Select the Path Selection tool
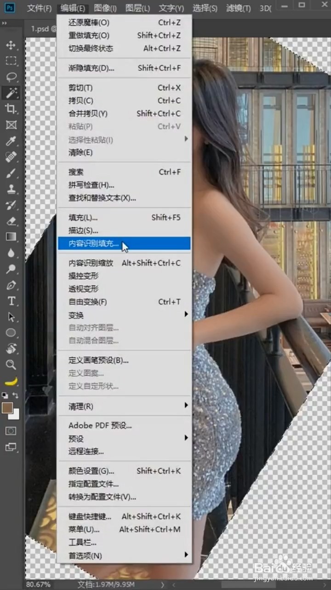Image resolution: width=331 pixels, height=590 pixels. coord(11,317)
